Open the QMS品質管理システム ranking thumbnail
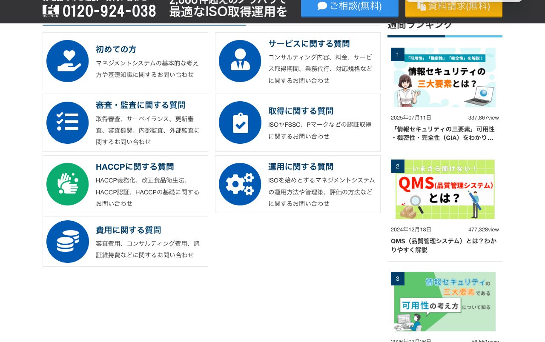Viewport: 545px width, 342px height. [445, 189]
